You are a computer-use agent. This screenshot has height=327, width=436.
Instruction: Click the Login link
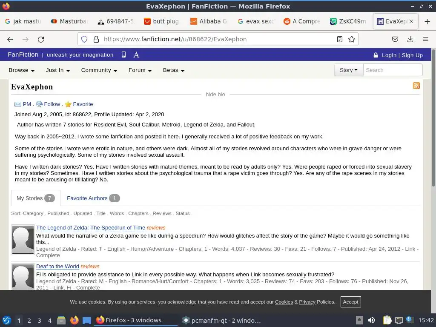389,55
